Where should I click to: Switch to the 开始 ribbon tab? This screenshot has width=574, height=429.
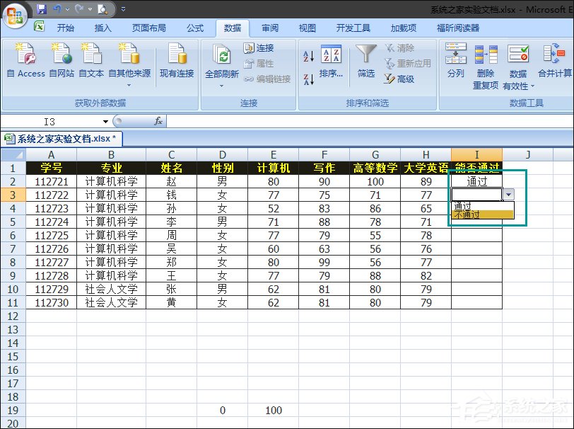[65, 28]
